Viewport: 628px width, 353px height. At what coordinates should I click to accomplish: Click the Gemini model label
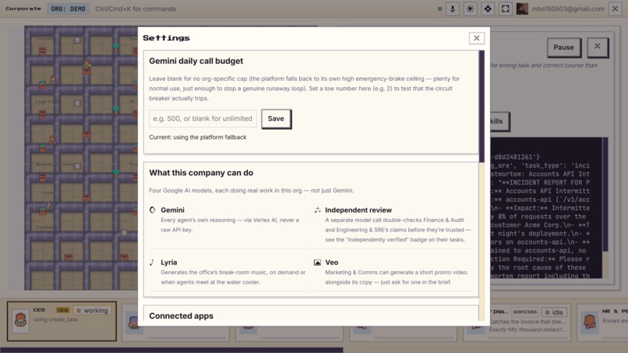pos(173,210)
